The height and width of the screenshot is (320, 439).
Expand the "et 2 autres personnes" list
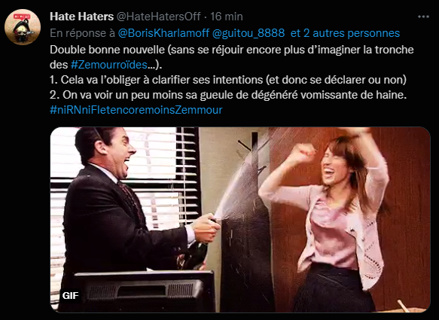[345, 33]
